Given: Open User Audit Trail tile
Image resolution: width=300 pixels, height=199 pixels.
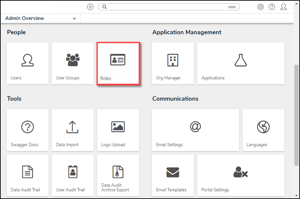Looking at the screenshot, I should (73, 175).
